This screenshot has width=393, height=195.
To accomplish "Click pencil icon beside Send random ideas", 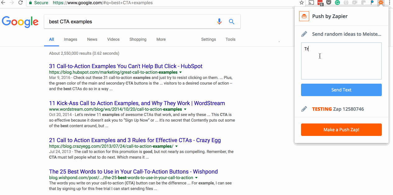I will (x=304, y=34).
